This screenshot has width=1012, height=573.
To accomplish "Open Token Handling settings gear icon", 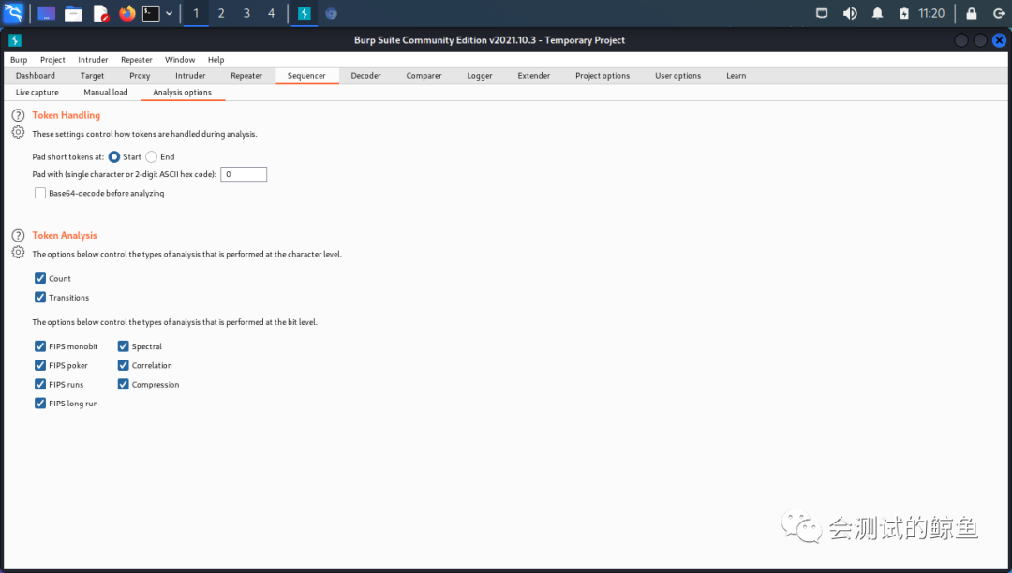I will point(18,132).
